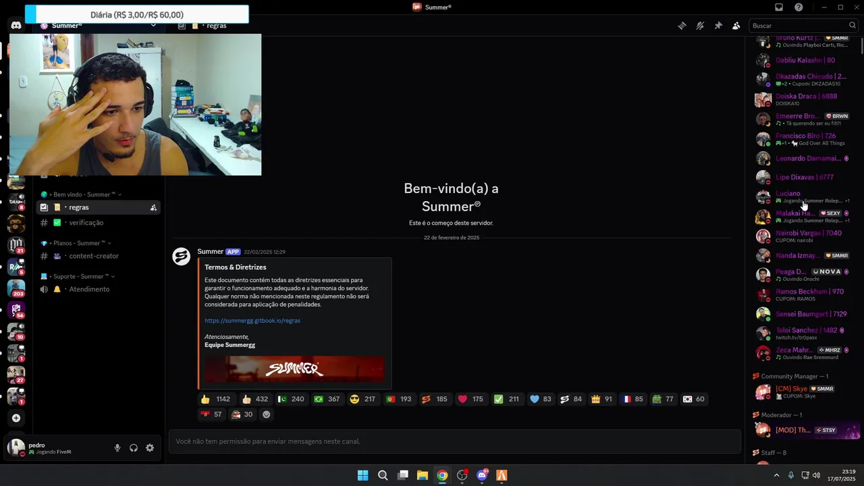Image resolution: width=864 pixels, height=486 pixels.
Task: Toggle red heart reaction with 175
Action: tap(470, 399)
